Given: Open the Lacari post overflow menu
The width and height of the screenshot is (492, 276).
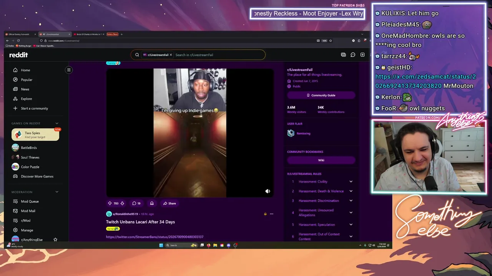Looking at the screenshot, I should [271, 214].
